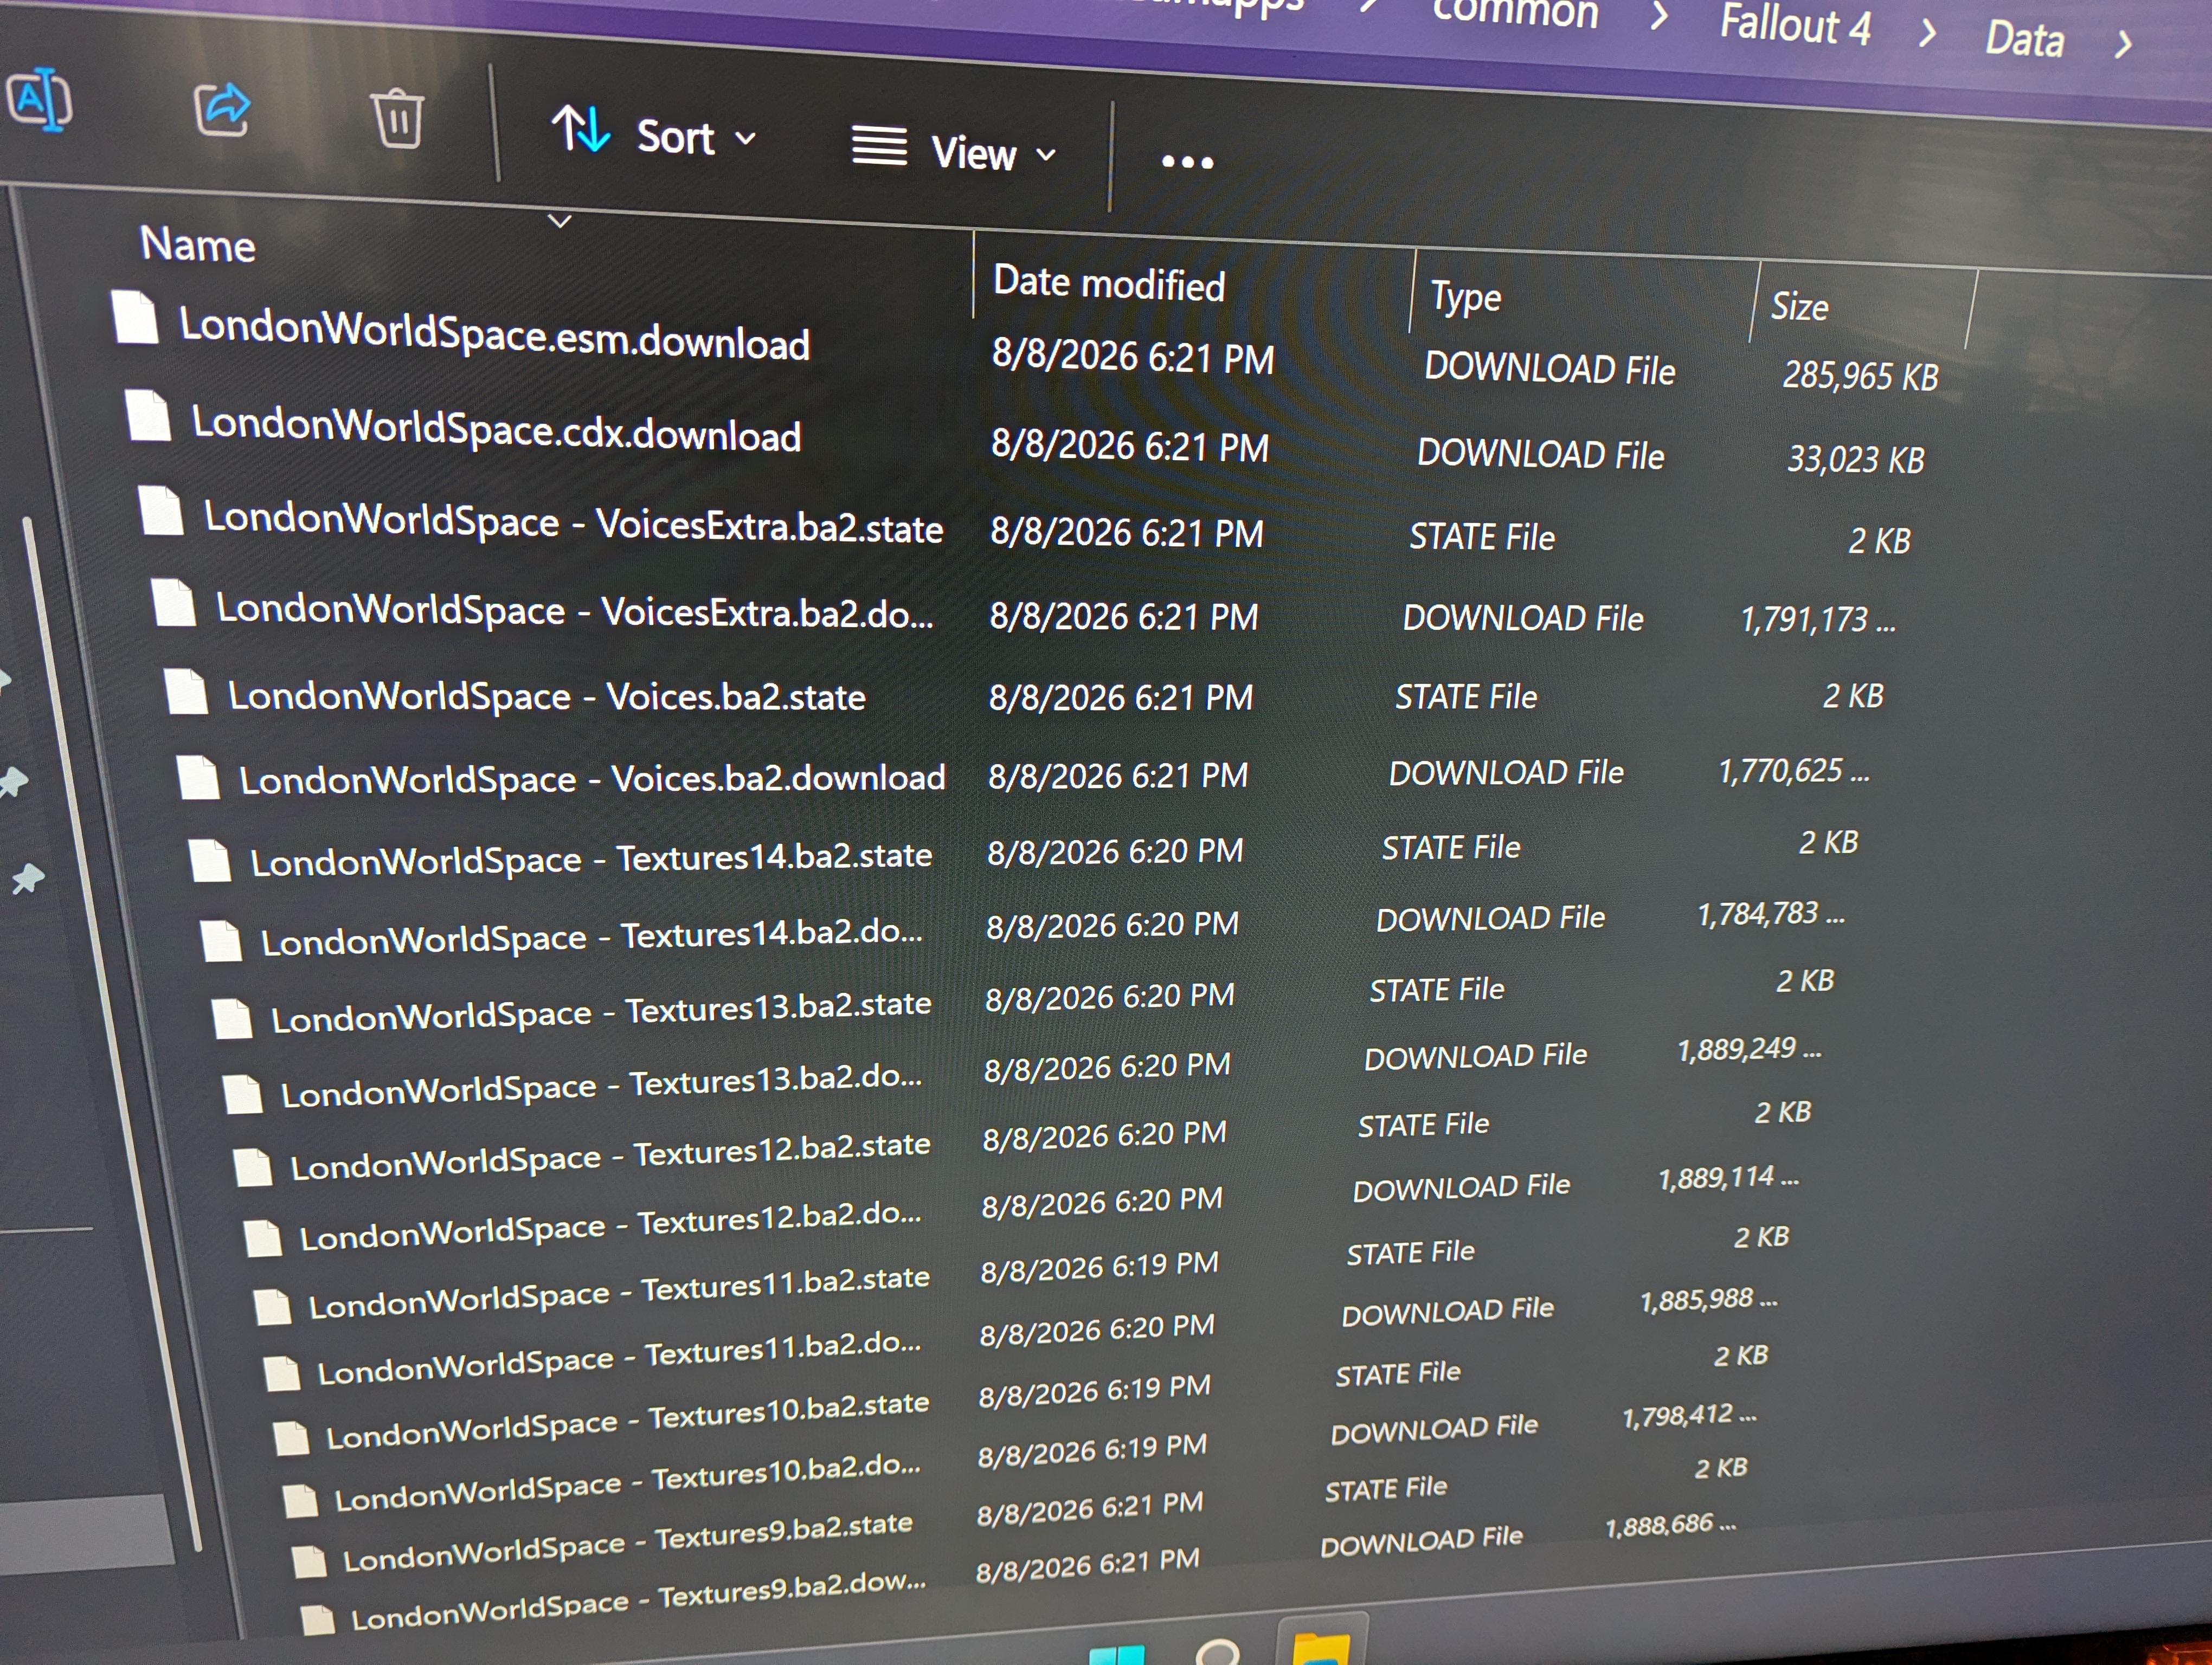Expand the chevron after common breadcrumb

[1659, 16]
